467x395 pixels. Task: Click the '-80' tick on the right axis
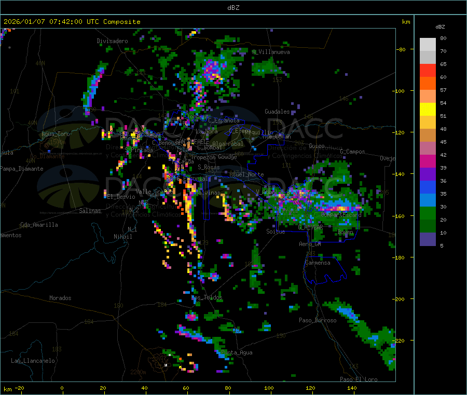tap(401, 49)
